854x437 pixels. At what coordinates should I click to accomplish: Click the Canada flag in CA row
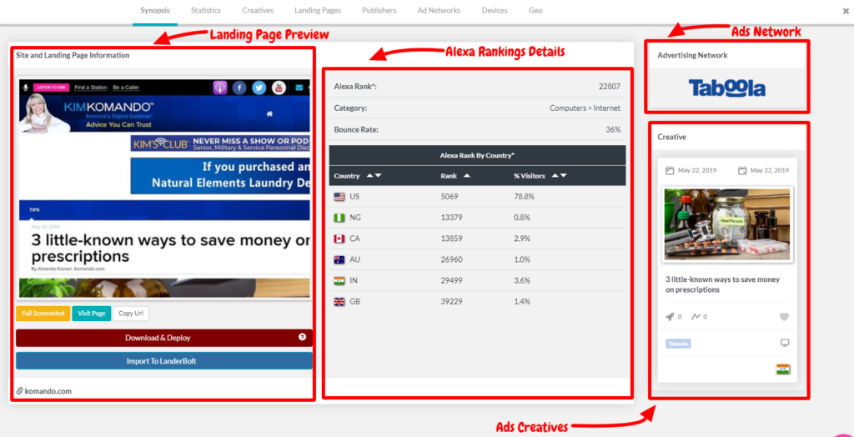[339, 239]
